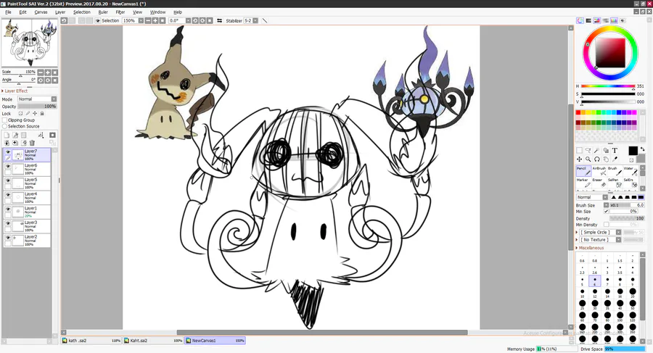The width and height of the screenshot is (653, 353).
Task: Click the New Layer icon
Action: (7, 135)
